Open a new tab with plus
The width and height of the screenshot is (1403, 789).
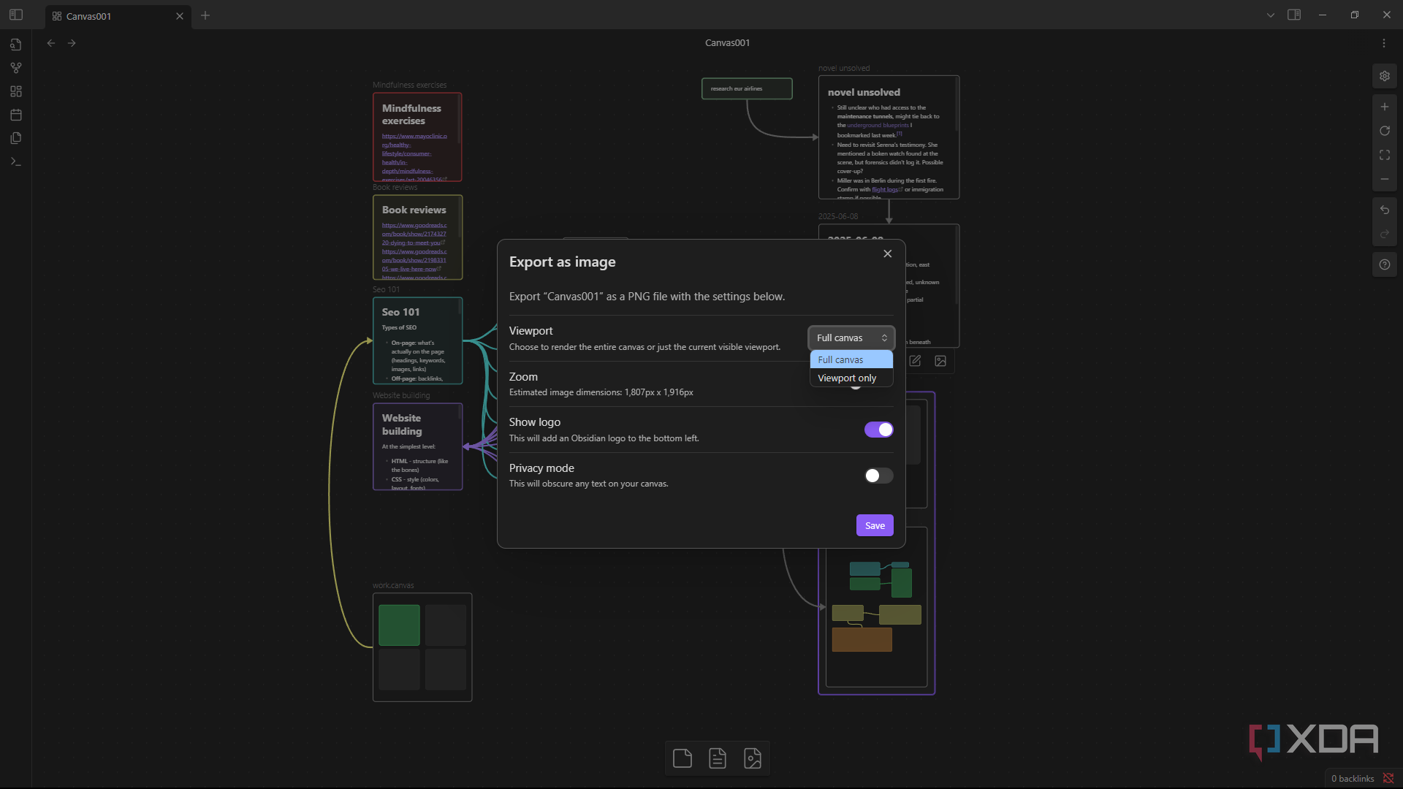point(205,15)
